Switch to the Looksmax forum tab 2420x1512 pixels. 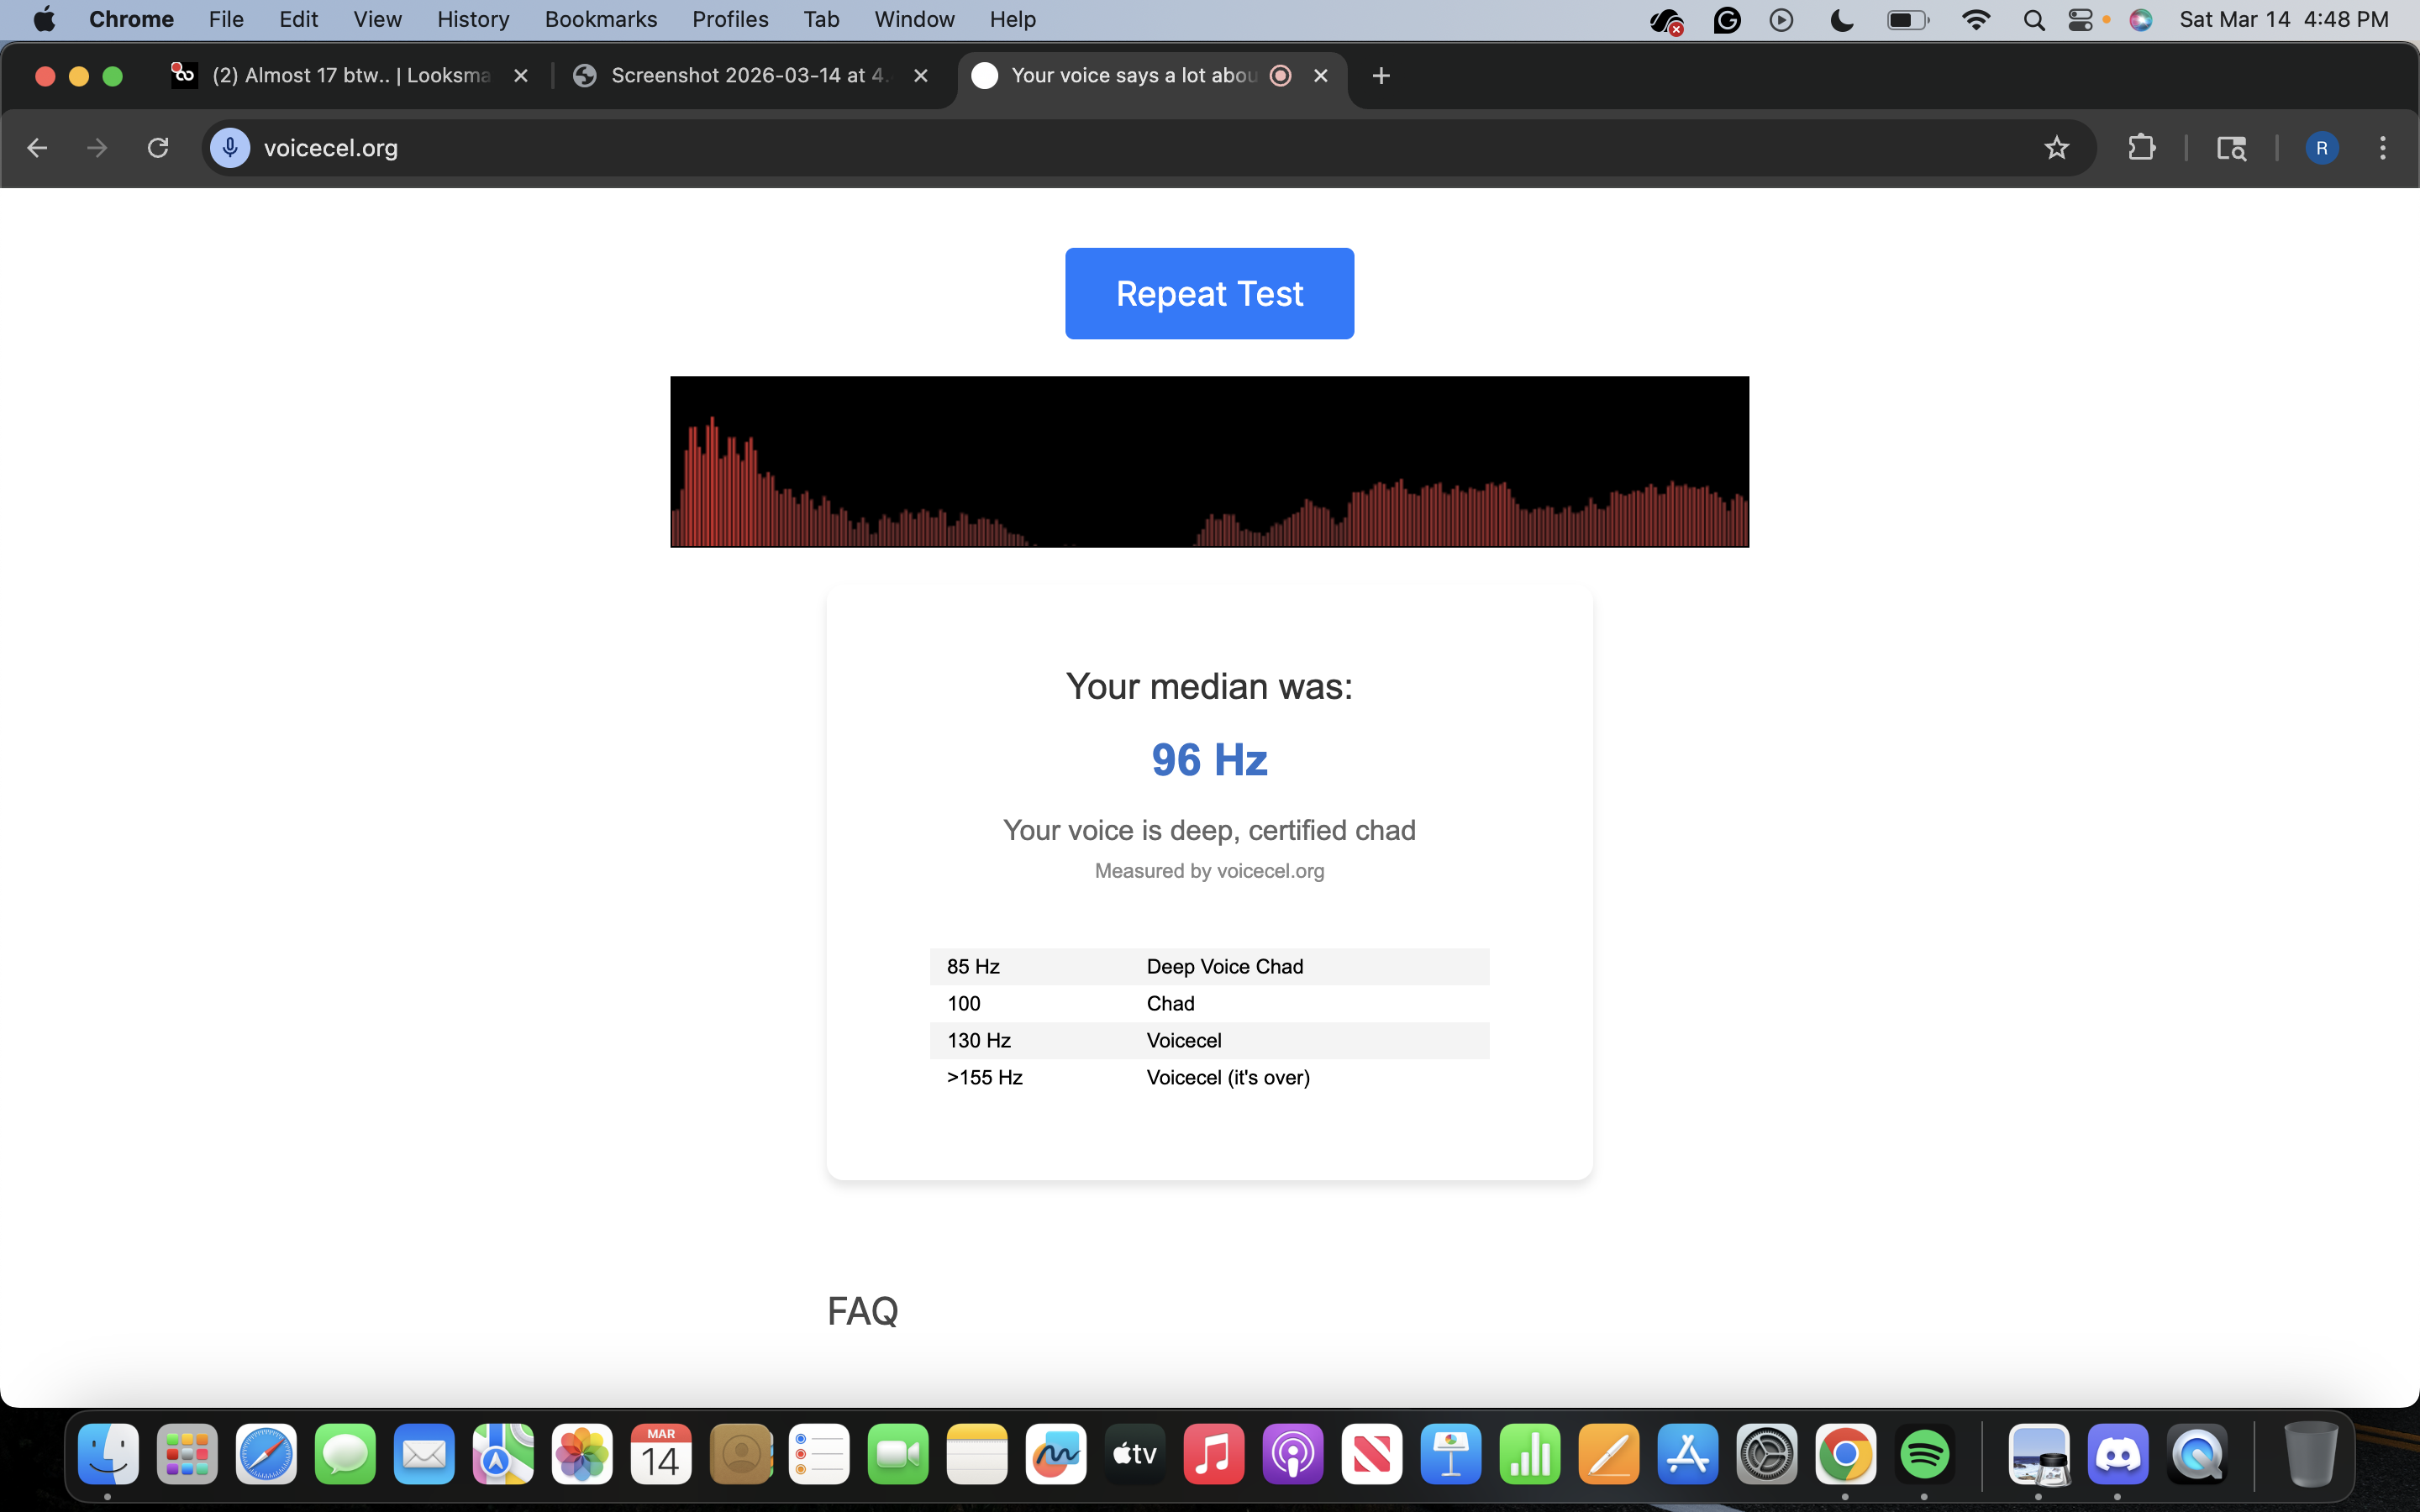pyautogui.click(x=350, y=76)
